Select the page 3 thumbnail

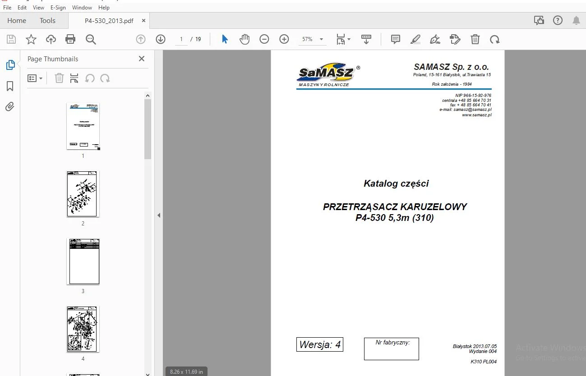[83, 261]
